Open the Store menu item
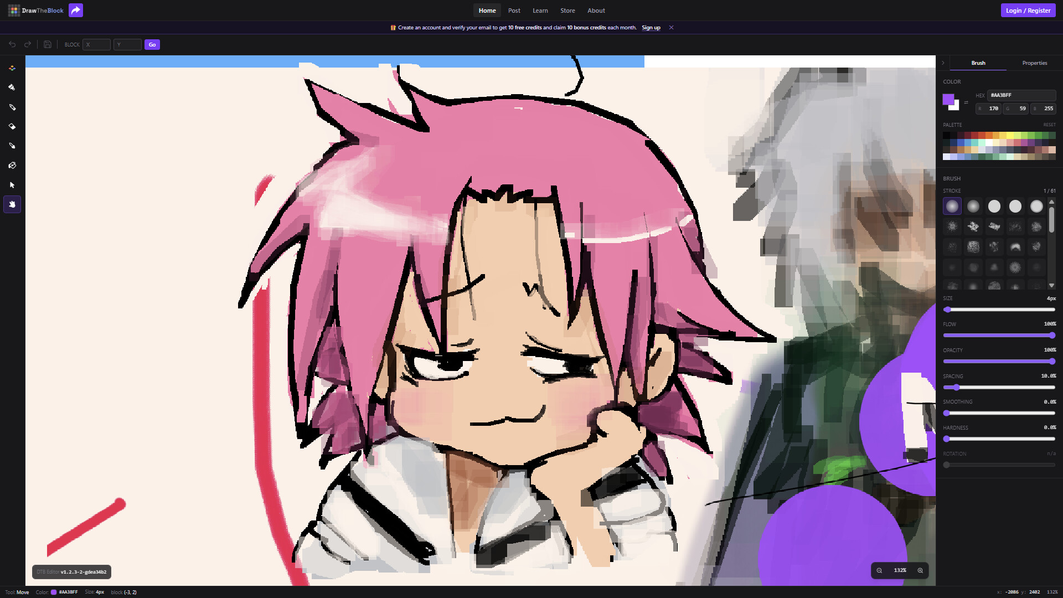This screenshot has height=598, width=1063. (567, 11)
